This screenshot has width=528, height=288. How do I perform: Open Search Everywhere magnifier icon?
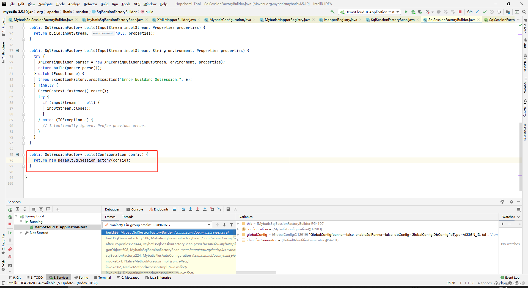point(524,12)
